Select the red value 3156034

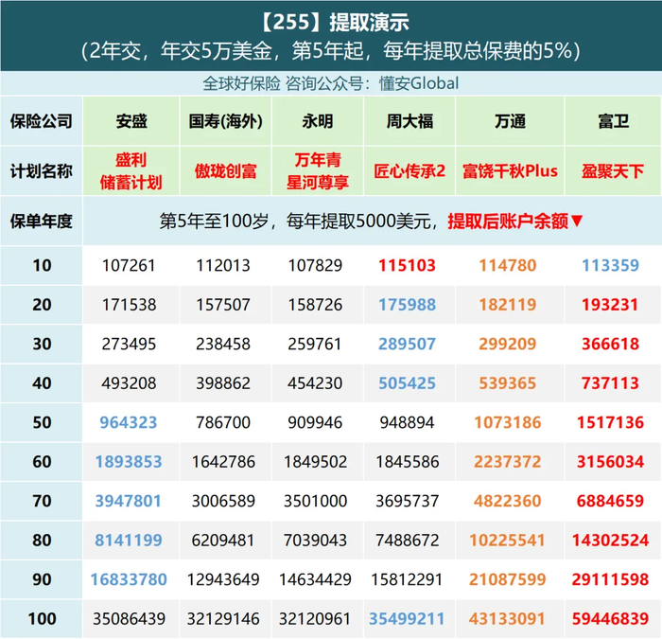pos(611,462)
